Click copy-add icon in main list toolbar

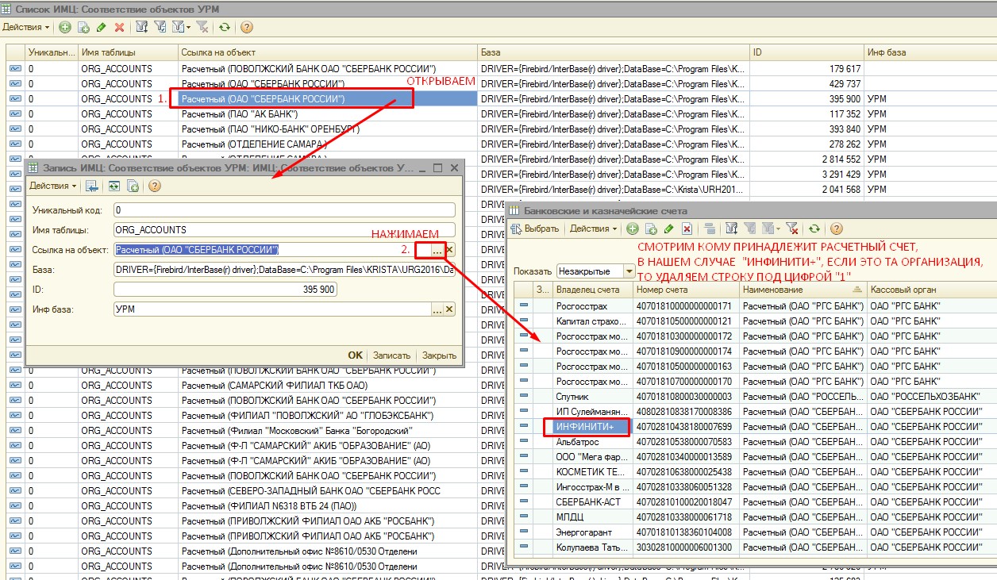[x=83, y=27]
